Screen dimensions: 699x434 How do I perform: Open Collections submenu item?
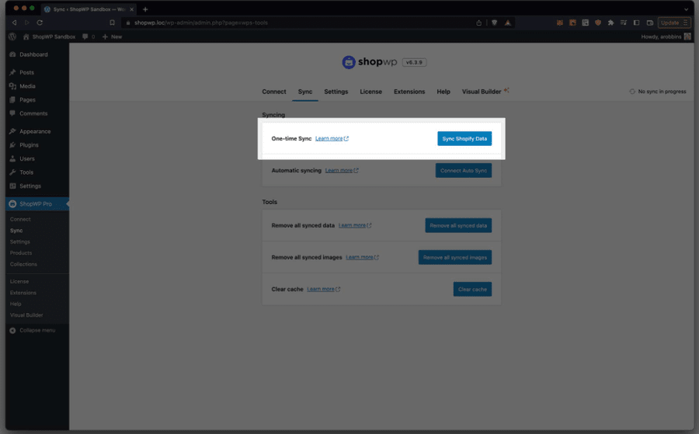coord(23,264)
